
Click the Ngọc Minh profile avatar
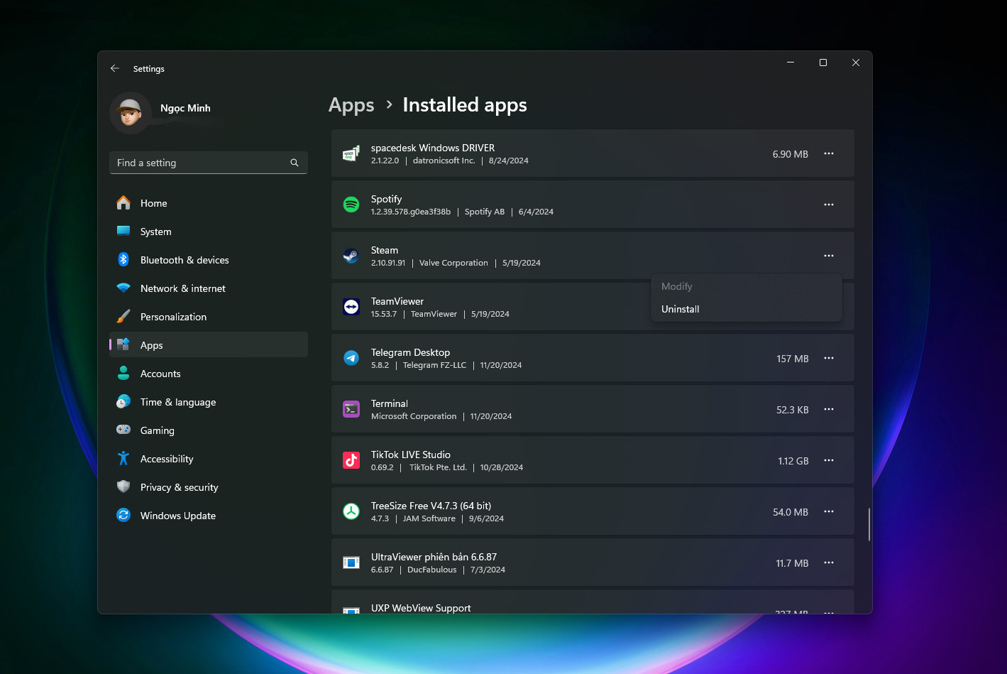click(131, 112)
